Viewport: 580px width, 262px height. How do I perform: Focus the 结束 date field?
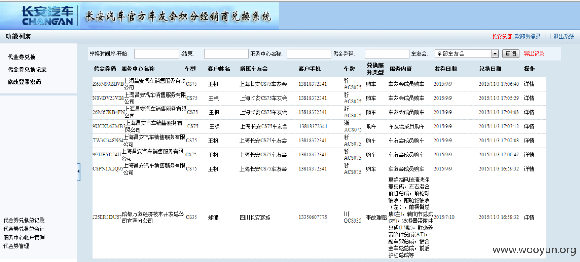[x=226, y=54]
